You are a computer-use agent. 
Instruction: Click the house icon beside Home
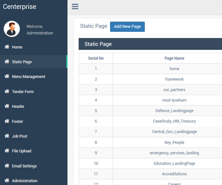(x=7, y=47)
